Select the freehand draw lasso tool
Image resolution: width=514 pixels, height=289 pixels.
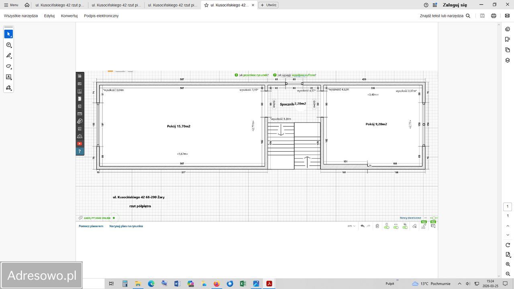[8, 66]
